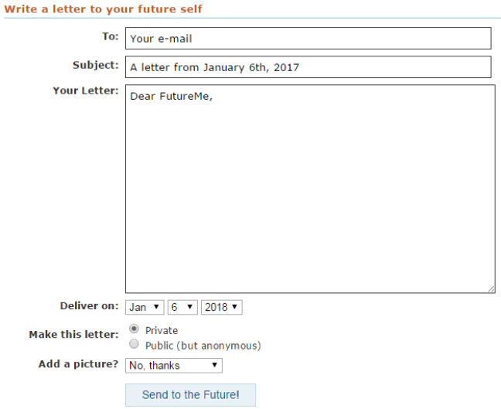
Task: Click the 'To:' field label
Action: click(110, 36)
